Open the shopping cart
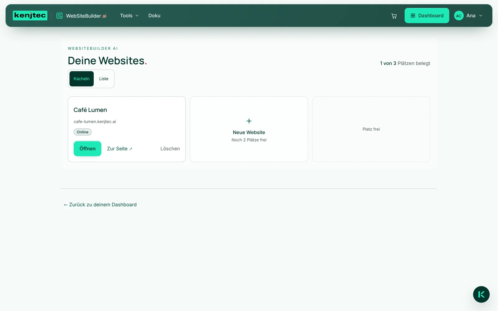 394,16
